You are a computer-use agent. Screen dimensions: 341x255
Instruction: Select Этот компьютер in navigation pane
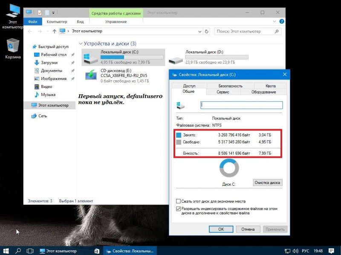[50, 105]
